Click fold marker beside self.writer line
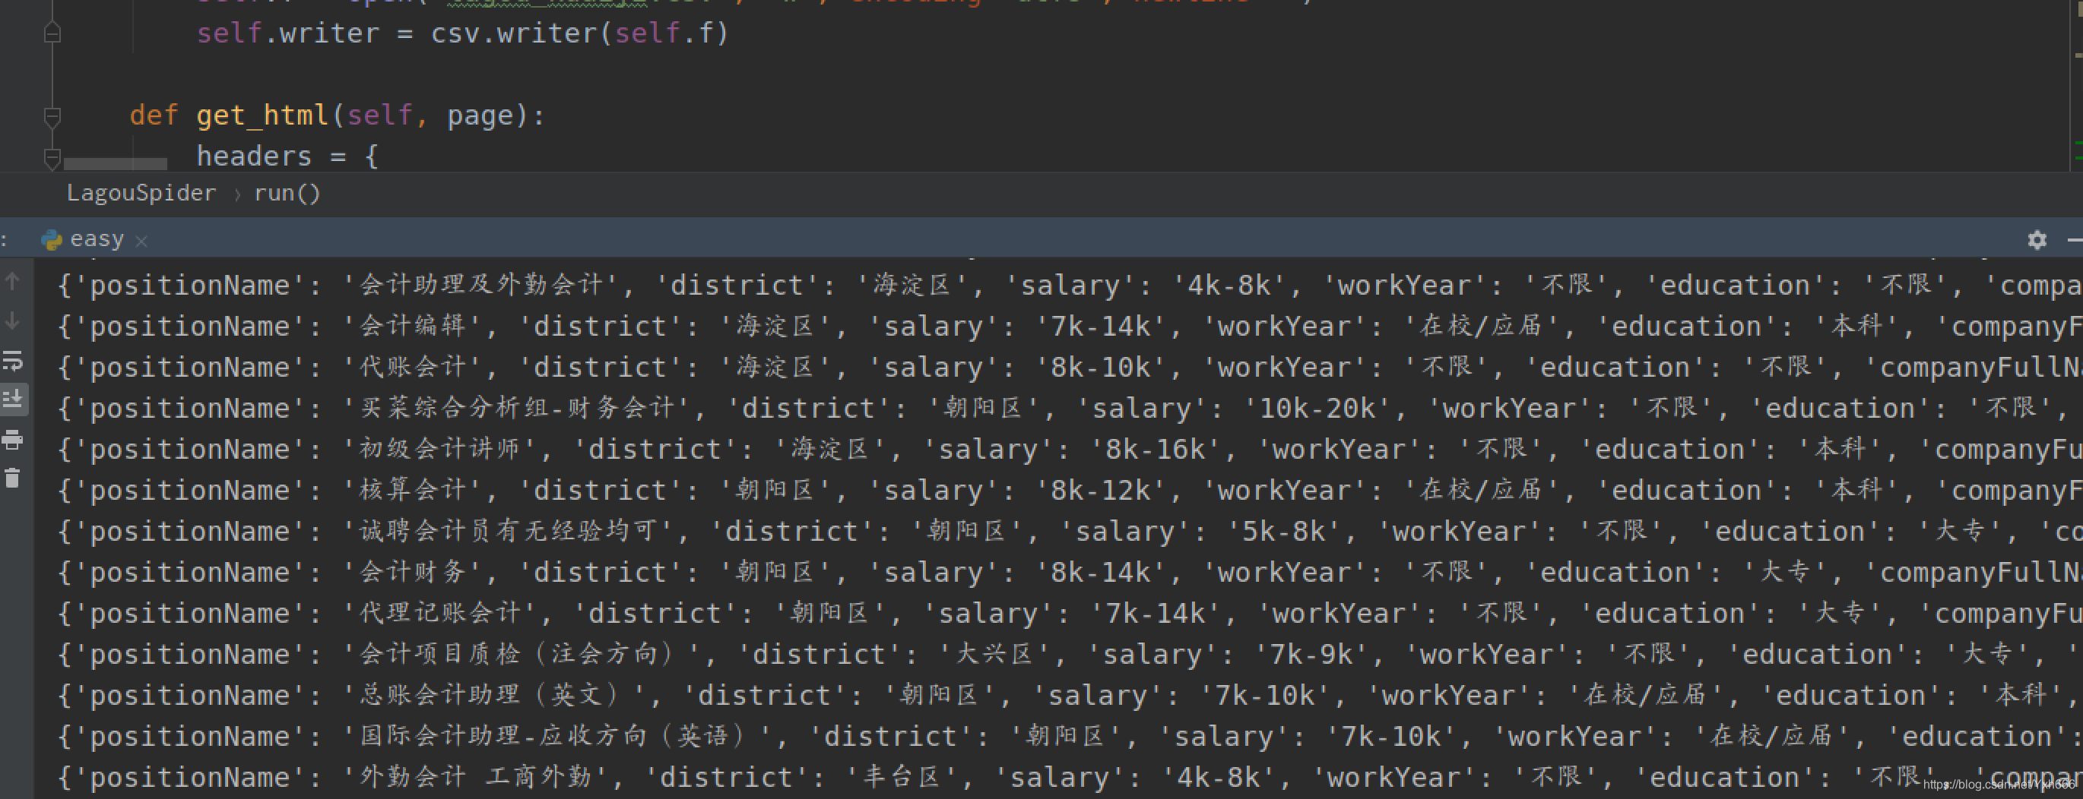 pos(52,33)
